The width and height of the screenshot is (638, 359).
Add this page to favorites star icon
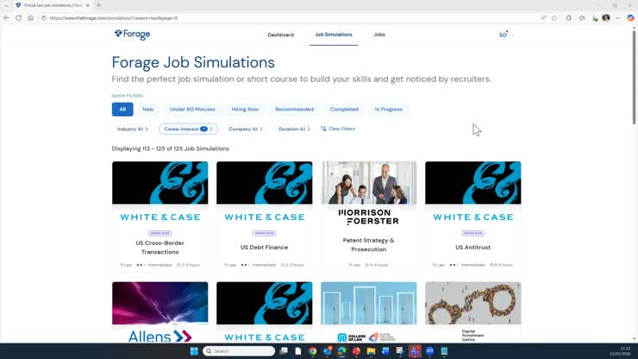pyautogui.click(x=554, y=18)
